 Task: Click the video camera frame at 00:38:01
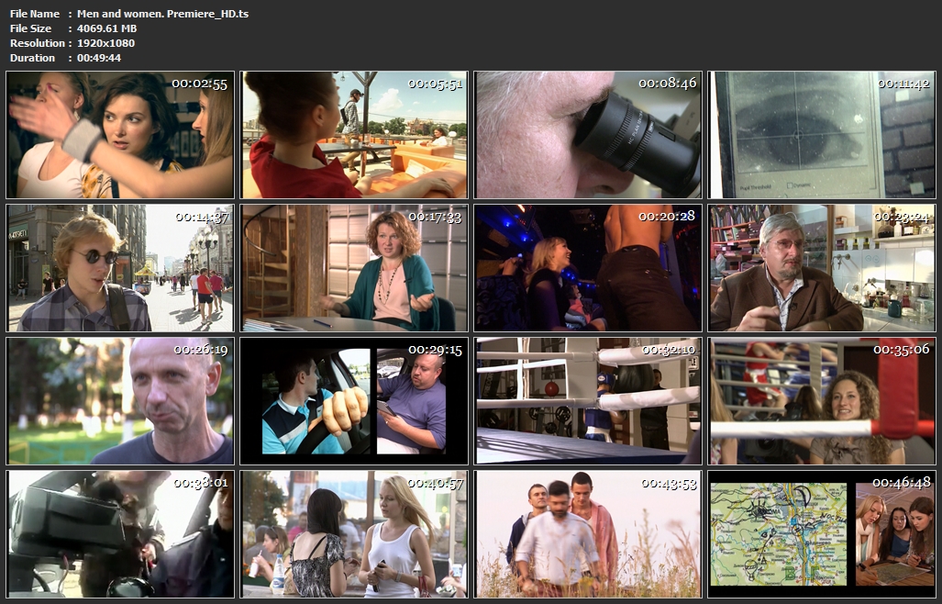pyautogui.click(x=120, y=534)
